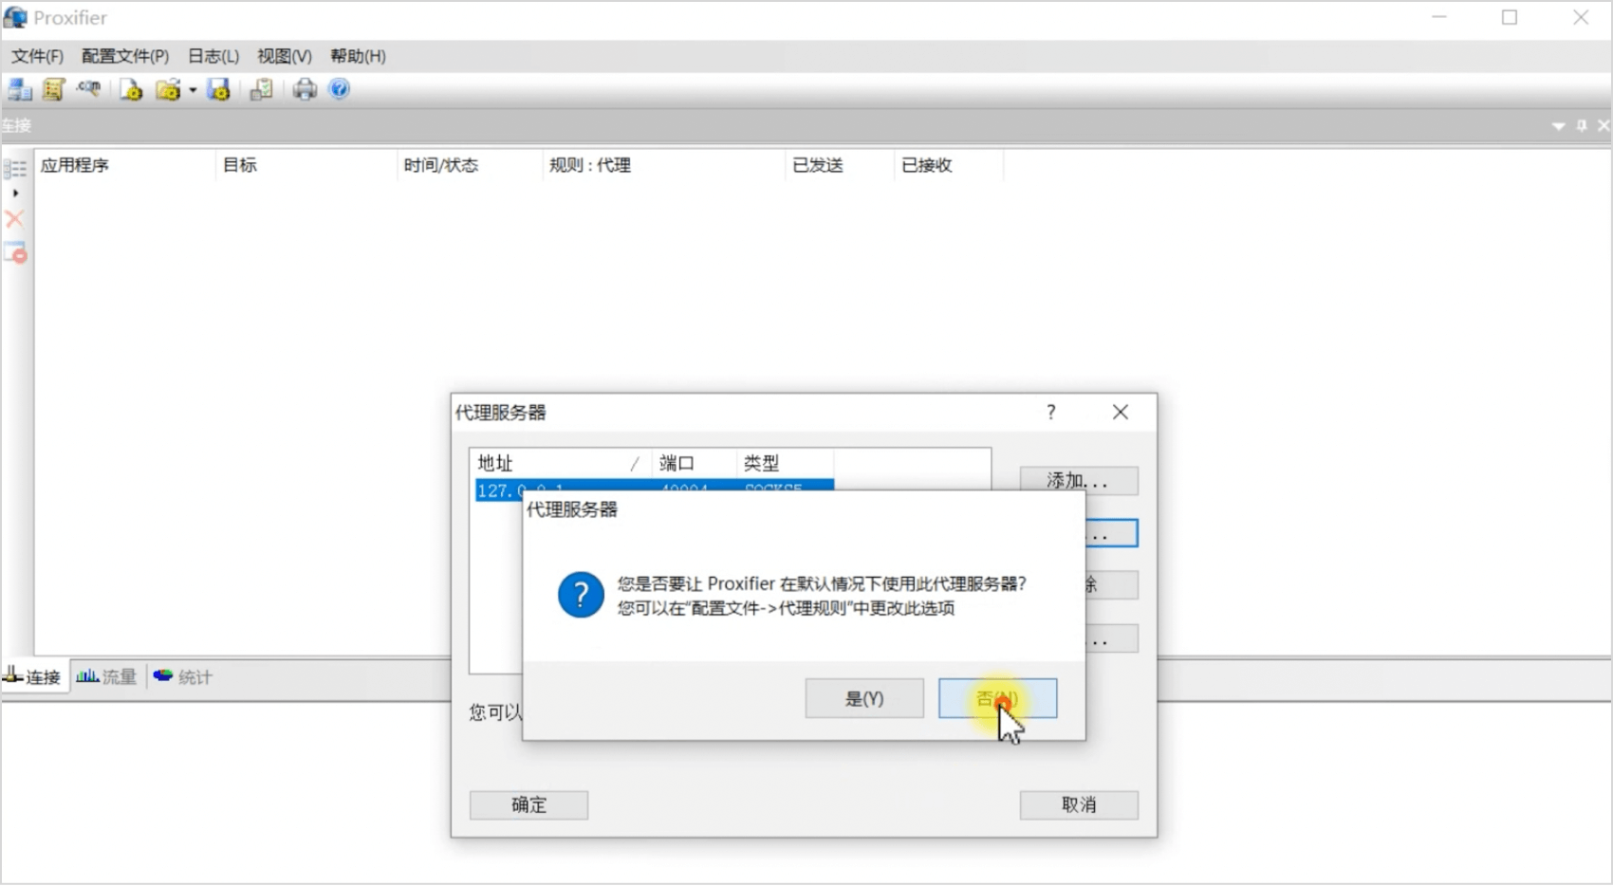Create a new profile via toolbar icon

click(131, 89)
